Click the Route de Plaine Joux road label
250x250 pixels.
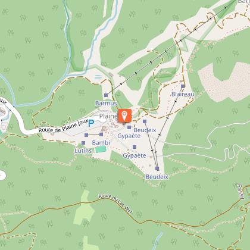click(64, 126)
